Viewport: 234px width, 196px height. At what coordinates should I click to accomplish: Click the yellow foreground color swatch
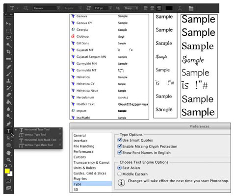pyautogui.click(x=7, y=171)
